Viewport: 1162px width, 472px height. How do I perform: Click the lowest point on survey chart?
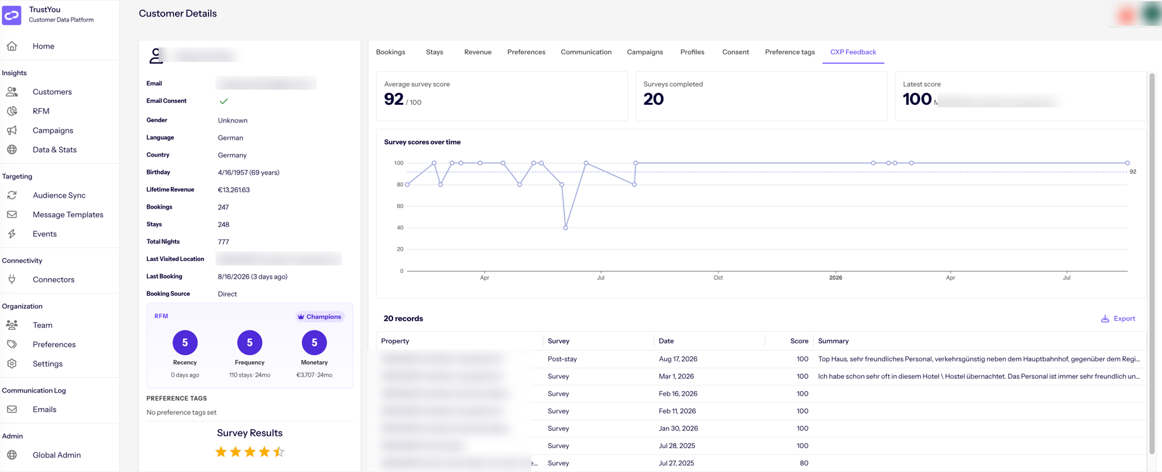click(566, 227)
